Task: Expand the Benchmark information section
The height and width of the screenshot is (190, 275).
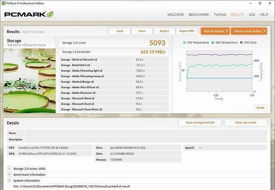Action: coord(9,175)
